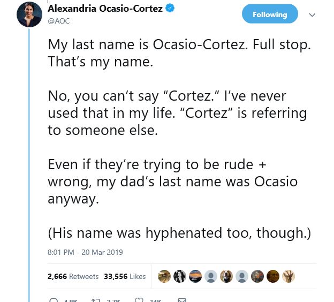Open the dark orange face avatar among likers
This screenshot has height=302, width=334.
click(x=273, y=276)
